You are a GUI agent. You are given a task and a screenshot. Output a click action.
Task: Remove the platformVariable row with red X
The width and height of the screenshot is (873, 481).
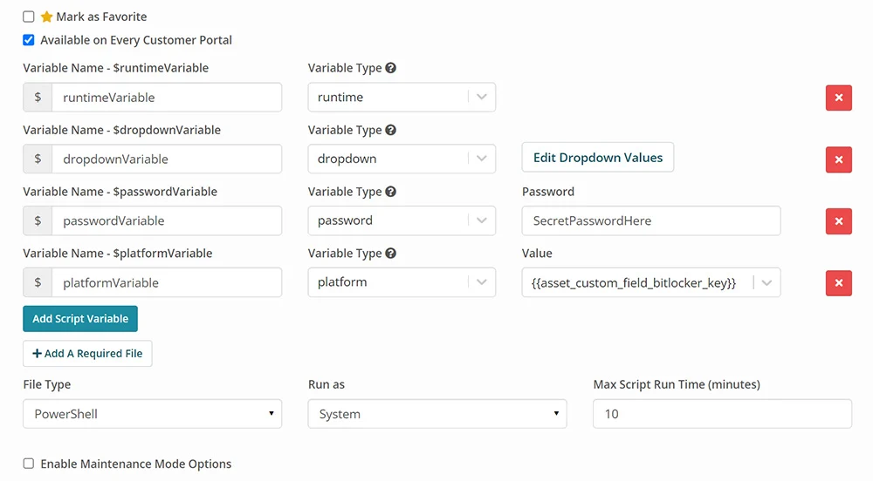click(x=838, y=283)
